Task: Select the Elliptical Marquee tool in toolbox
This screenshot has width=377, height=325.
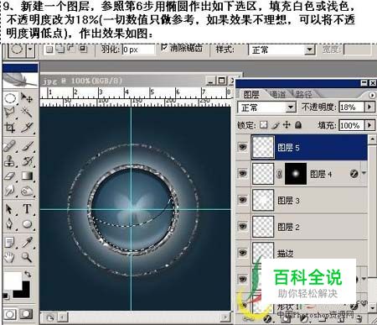Action: 10,98
